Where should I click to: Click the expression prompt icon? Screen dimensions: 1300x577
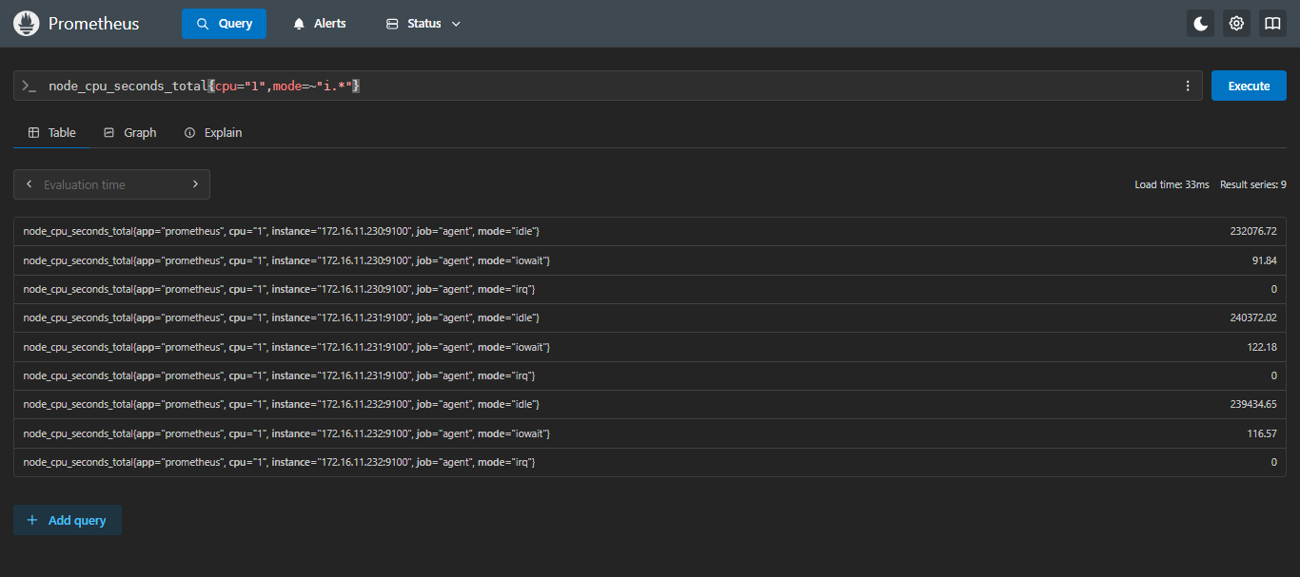[x=29, y=86]
